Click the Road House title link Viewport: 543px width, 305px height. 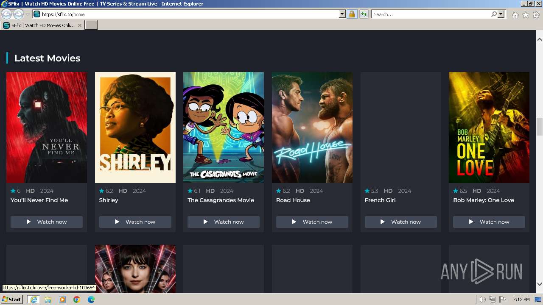(x=293, y=200)
